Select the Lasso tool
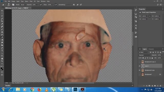164x92 pixels. click(x=2, y=16)
